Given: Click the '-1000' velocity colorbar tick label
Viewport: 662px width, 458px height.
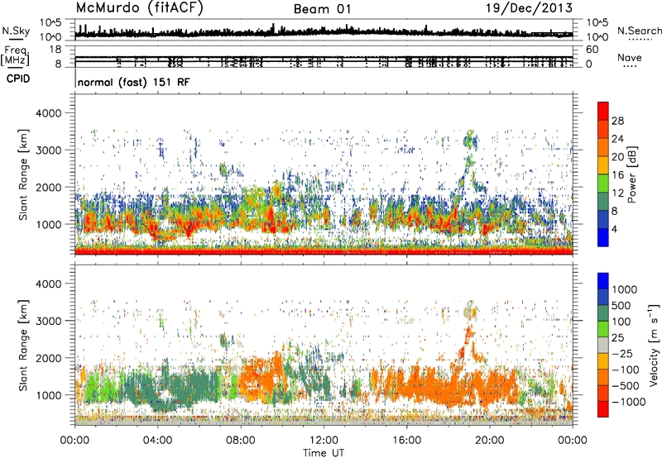Looking at the screenshot, I should [x=628, y=402].
